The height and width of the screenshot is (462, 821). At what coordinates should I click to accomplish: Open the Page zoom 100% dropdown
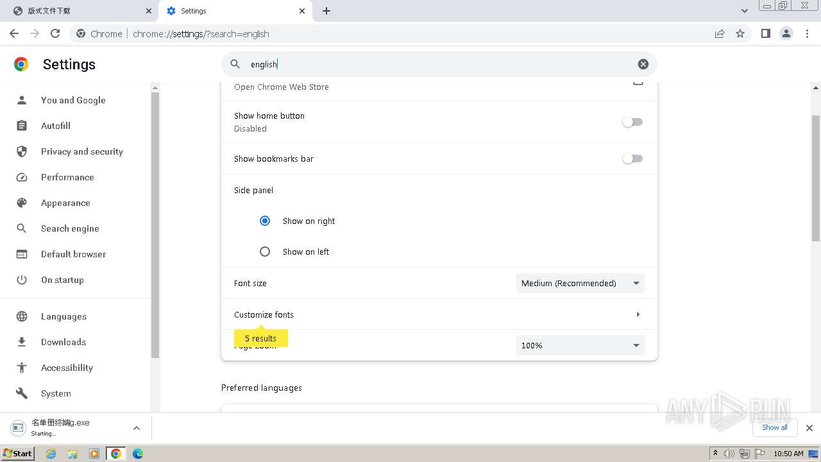click(580, 345)
